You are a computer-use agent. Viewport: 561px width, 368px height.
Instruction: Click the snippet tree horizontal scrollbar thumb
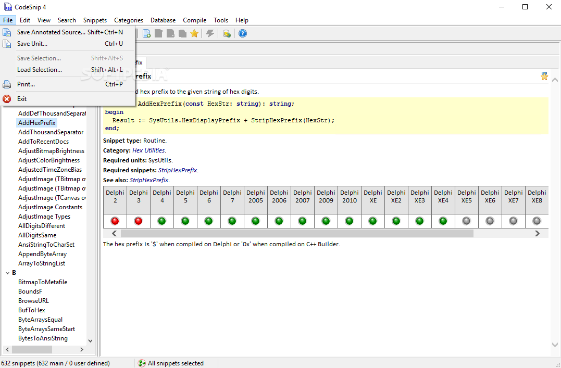[32, 349]
